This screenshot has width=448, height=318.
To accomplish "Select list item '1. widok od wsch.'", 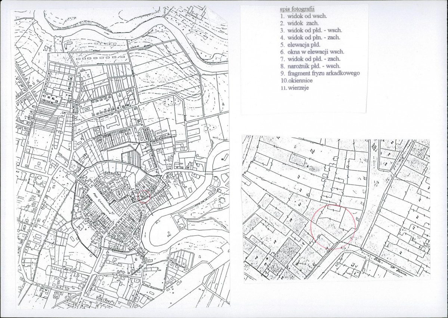I will coord(303,16).
